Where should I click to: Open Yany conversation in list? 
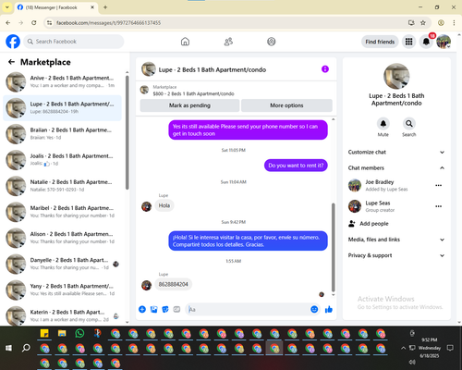62,290
